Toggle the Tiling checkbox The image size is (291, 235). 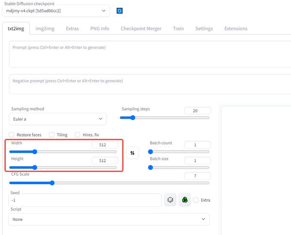click(52, 135)
